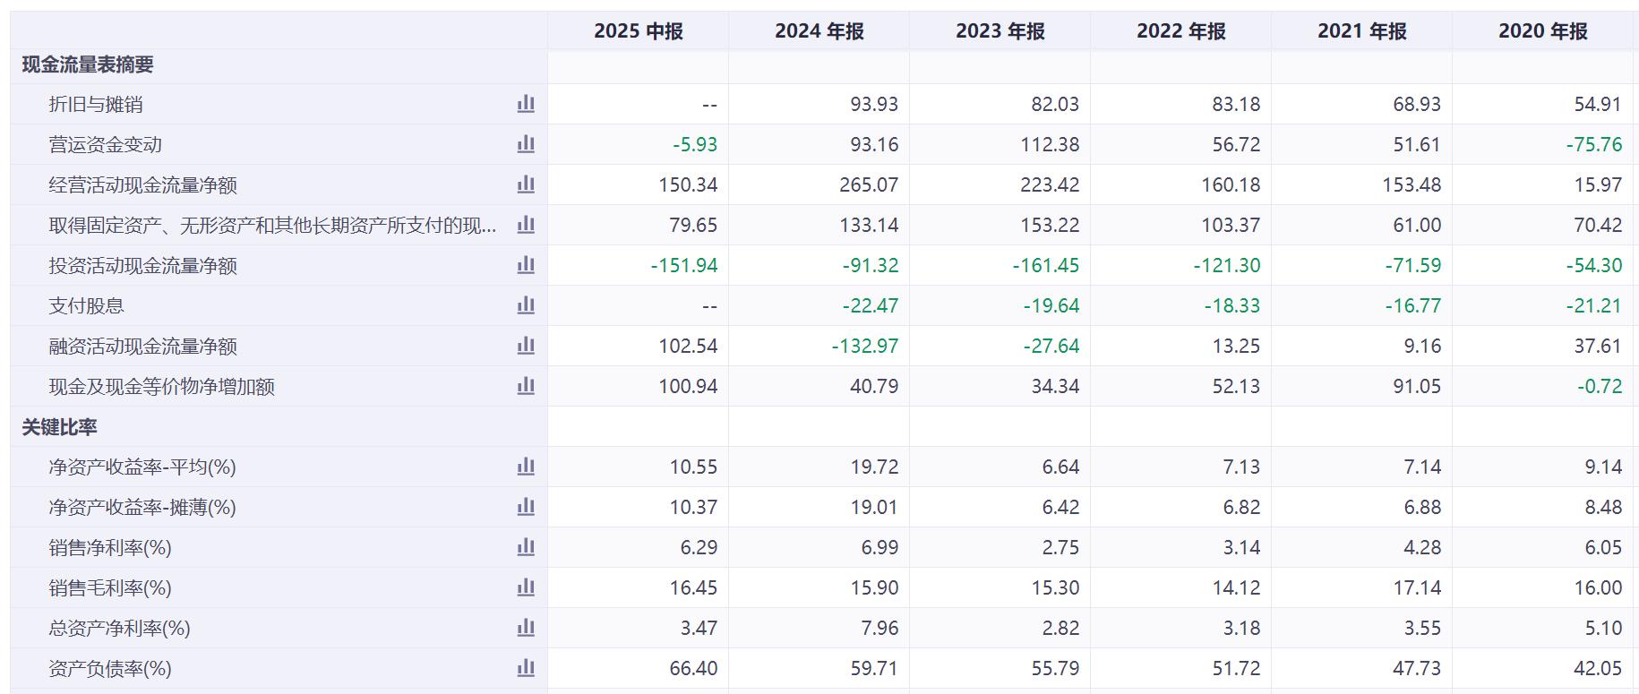Show chart for 销售净利率(%) row
The image size is (1639, 694).
tap(526, 548)
